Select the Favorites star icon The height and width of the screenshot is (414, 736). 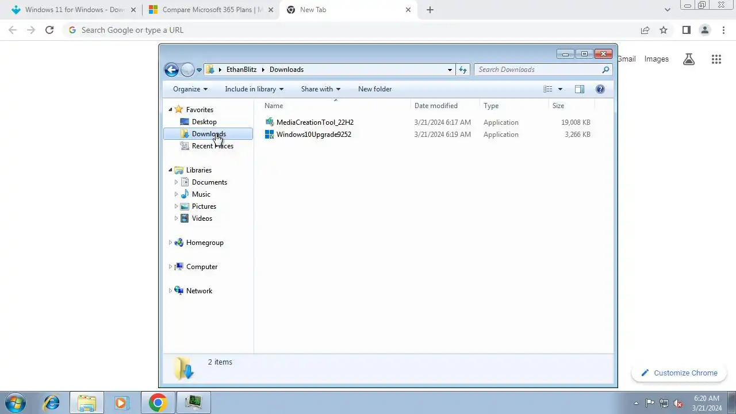(x=179, y=109)
